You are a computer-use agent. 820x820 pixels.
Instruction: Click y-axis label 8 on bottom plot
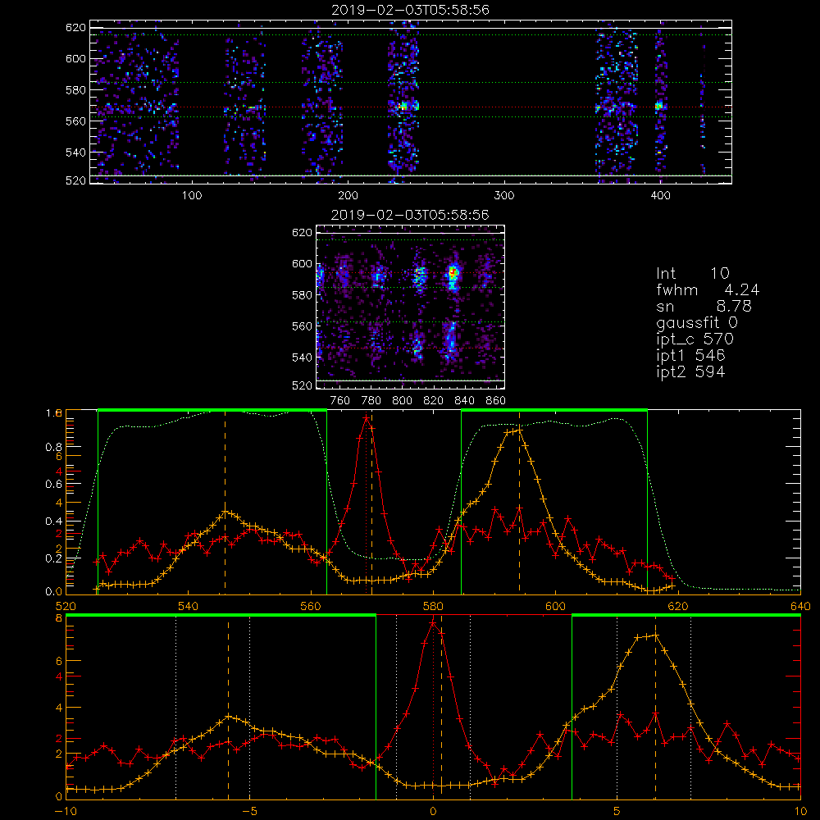pos(58,618)
